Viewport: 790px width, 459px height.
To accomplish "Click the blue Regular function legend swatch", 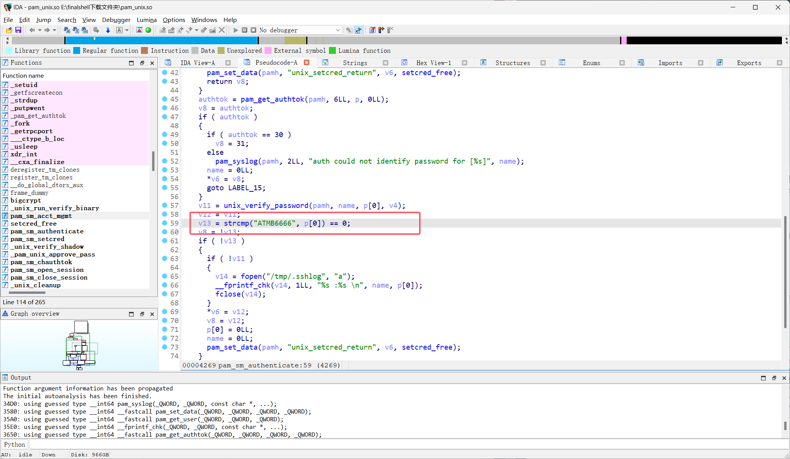I will point(77,50).
